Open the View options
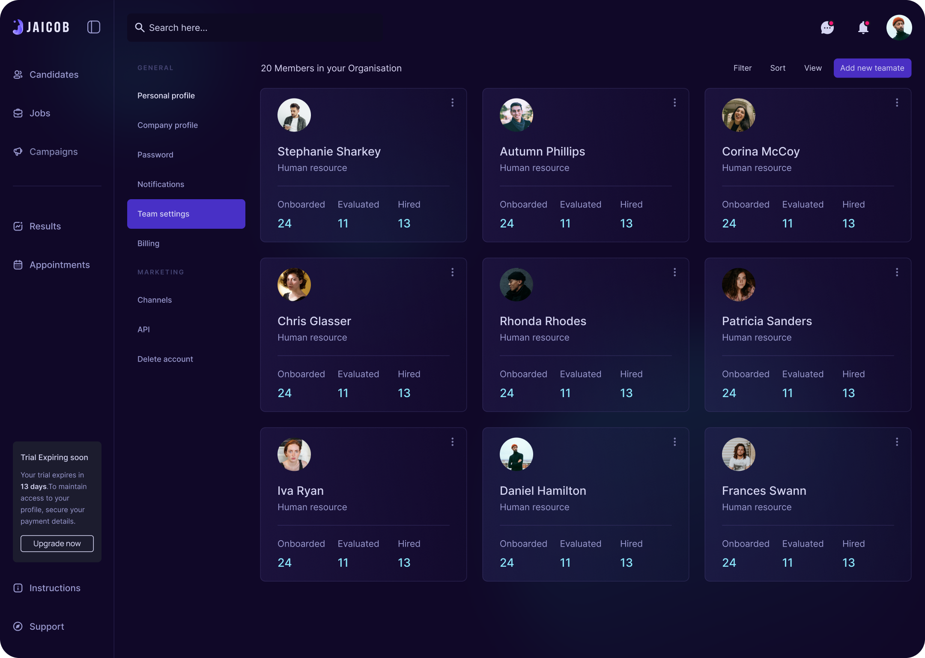The image size is (925, 658). pos(813,68)
